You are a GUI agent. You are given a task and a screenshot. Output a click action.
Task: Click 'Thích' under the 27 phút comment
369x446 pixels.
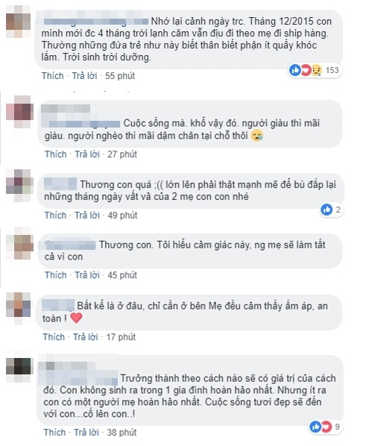[x=56, y=154]
